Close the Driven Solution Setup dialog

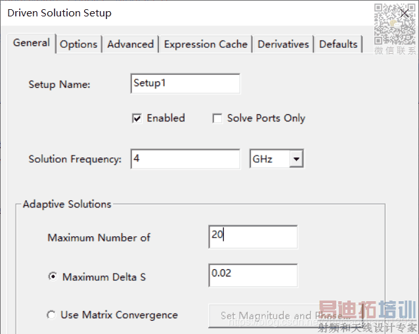(405, 13)
